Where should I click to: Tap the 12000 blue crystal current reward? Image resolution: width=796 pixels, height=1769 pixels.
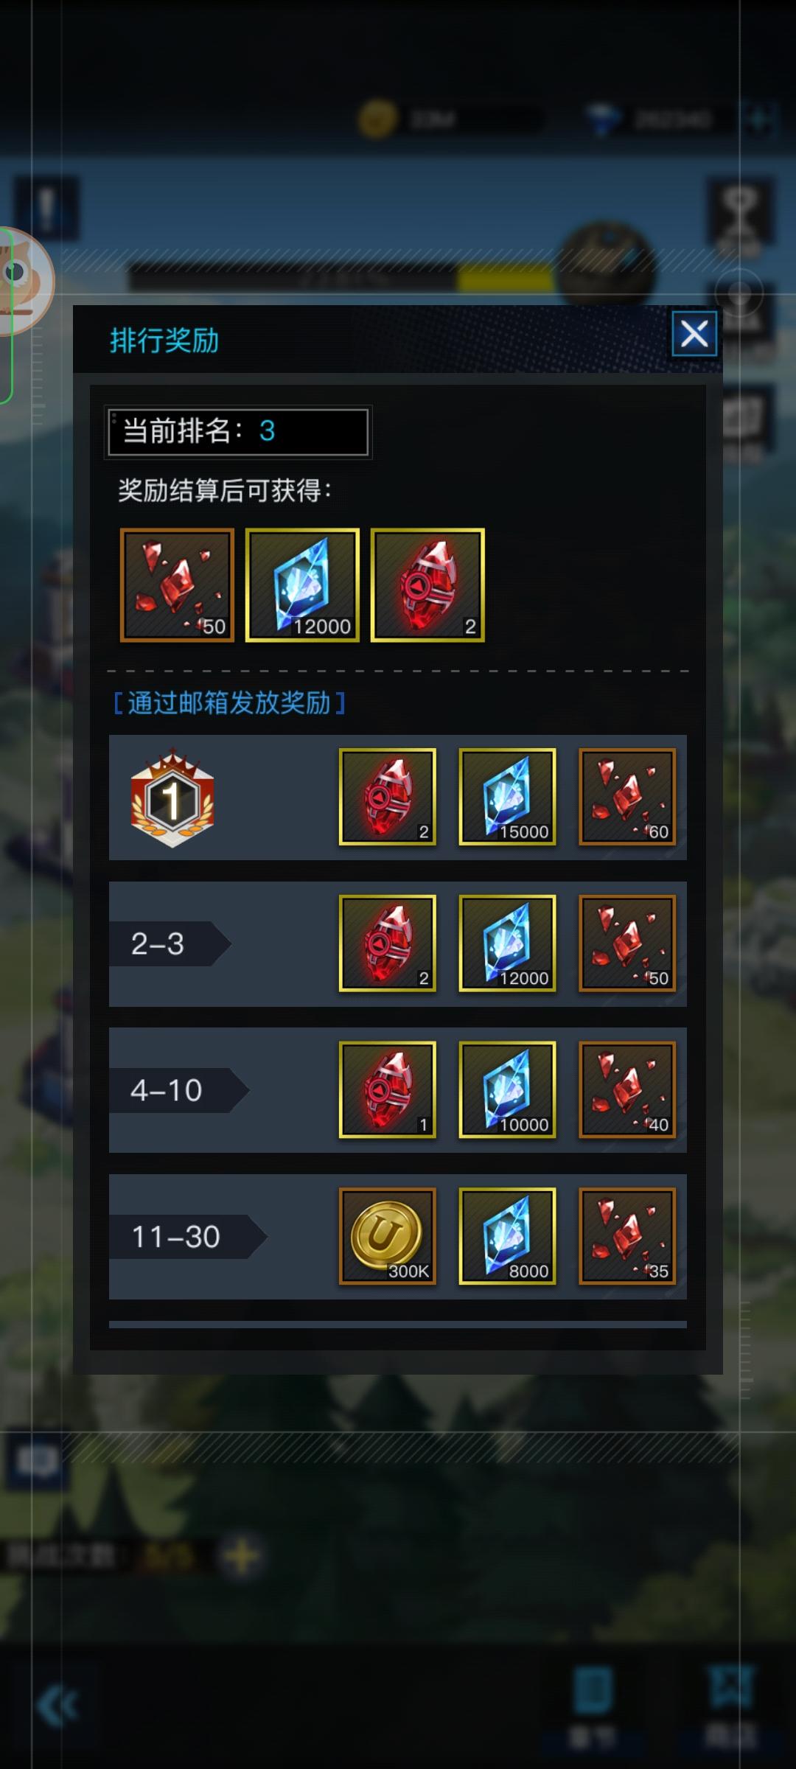click(302, 585)
